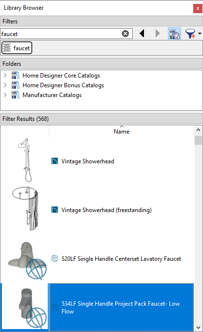Clear the faucet search text

point(125,34)
